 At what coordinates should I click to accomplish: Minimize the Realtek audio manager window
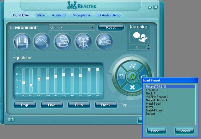click(150, 7)
